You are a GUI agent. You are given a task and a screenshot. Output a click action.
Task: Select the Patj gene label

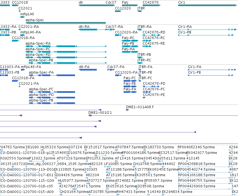pyautogui.click(x=125, y=3)
